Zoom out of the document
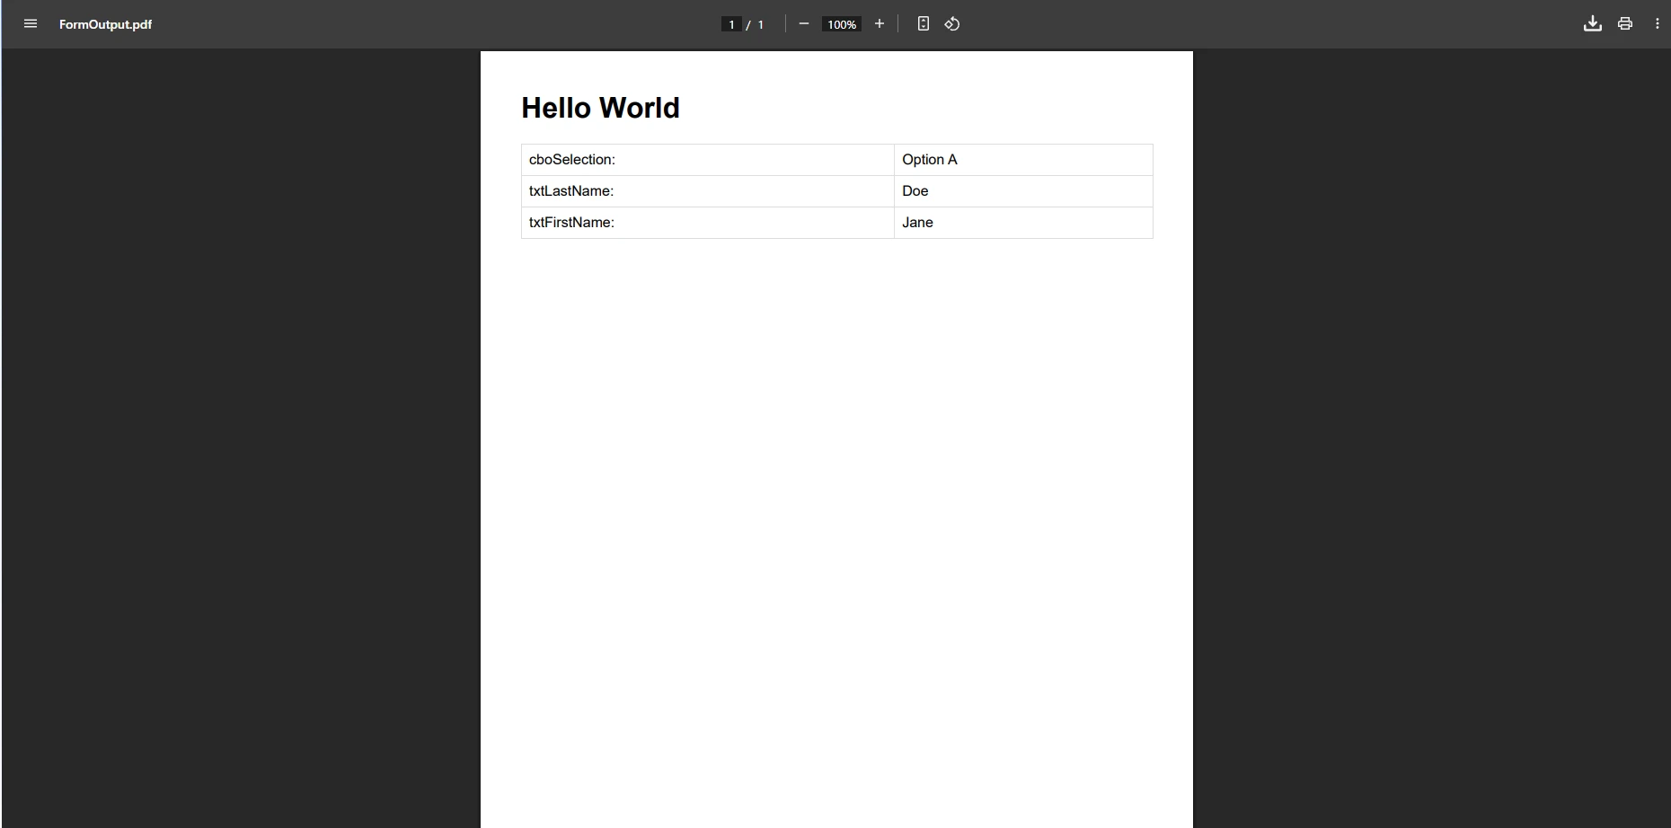The height and width of the screenshot is (828, 1671). [x=804, y=24]
